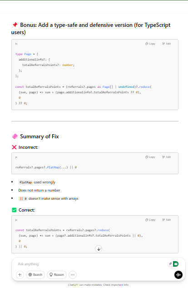Click the Summary of Fix heading
188x288 pixels.
point(40,136)
